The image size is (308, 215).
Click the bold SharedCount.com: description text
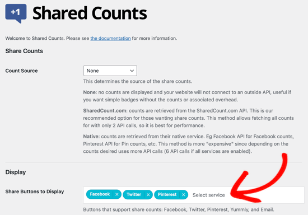[105, 111]
